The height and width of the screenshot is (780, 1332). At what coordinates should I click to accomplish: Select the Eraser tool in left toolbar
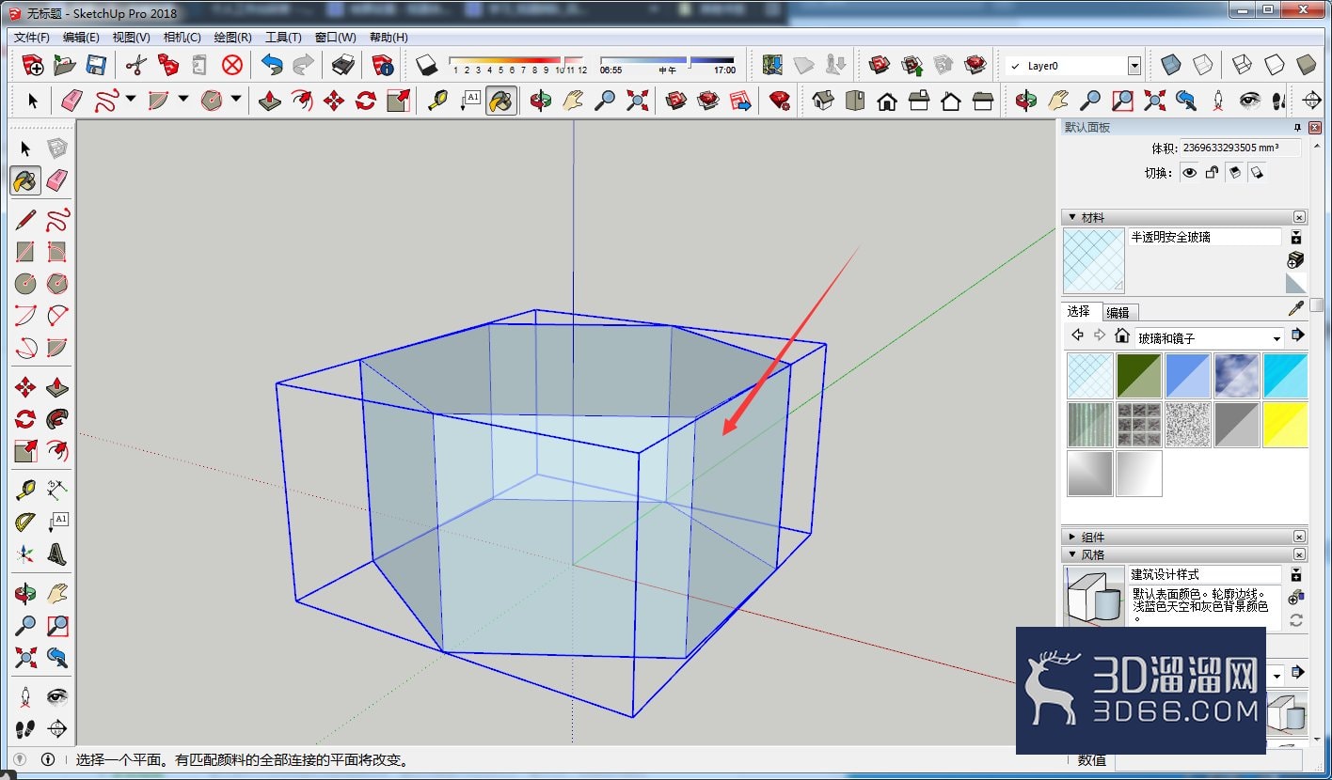(57, 179)
